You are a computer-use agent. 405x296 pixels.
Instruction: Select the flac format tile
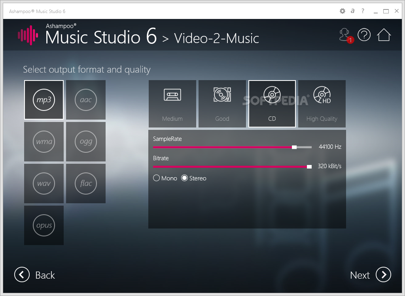[x=86, y=184]
